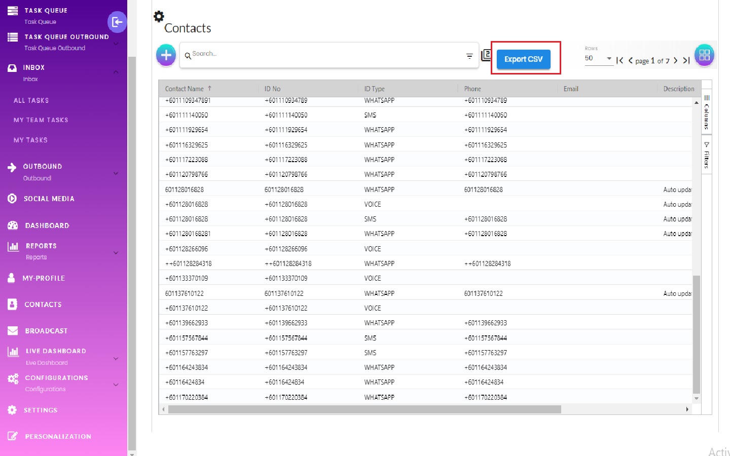Jump to first page of contacts
Image resolution: width=730 pixels, height=456 pixels.
619,60
